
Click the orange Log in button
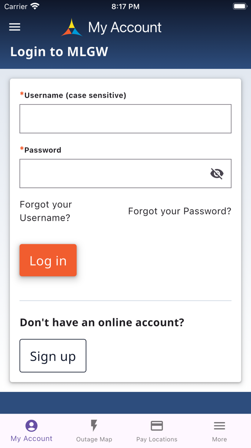tap(48, 260)
